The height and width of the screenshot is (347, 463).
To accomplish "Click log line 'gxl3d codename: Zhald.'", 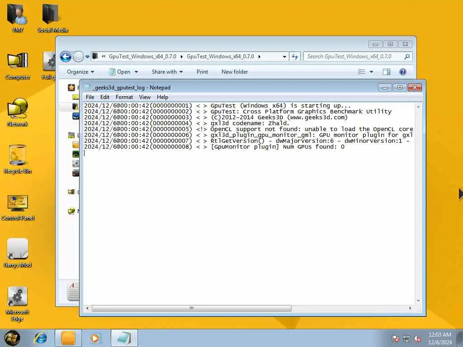I will pos(187,123).
